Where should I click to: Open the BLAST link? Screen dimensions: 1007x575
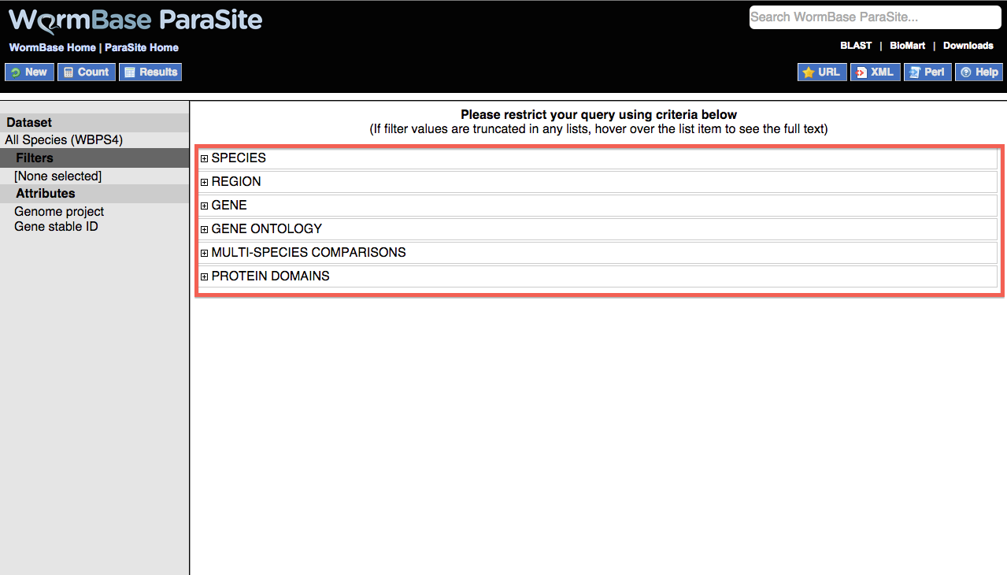[x=856, y=46]
